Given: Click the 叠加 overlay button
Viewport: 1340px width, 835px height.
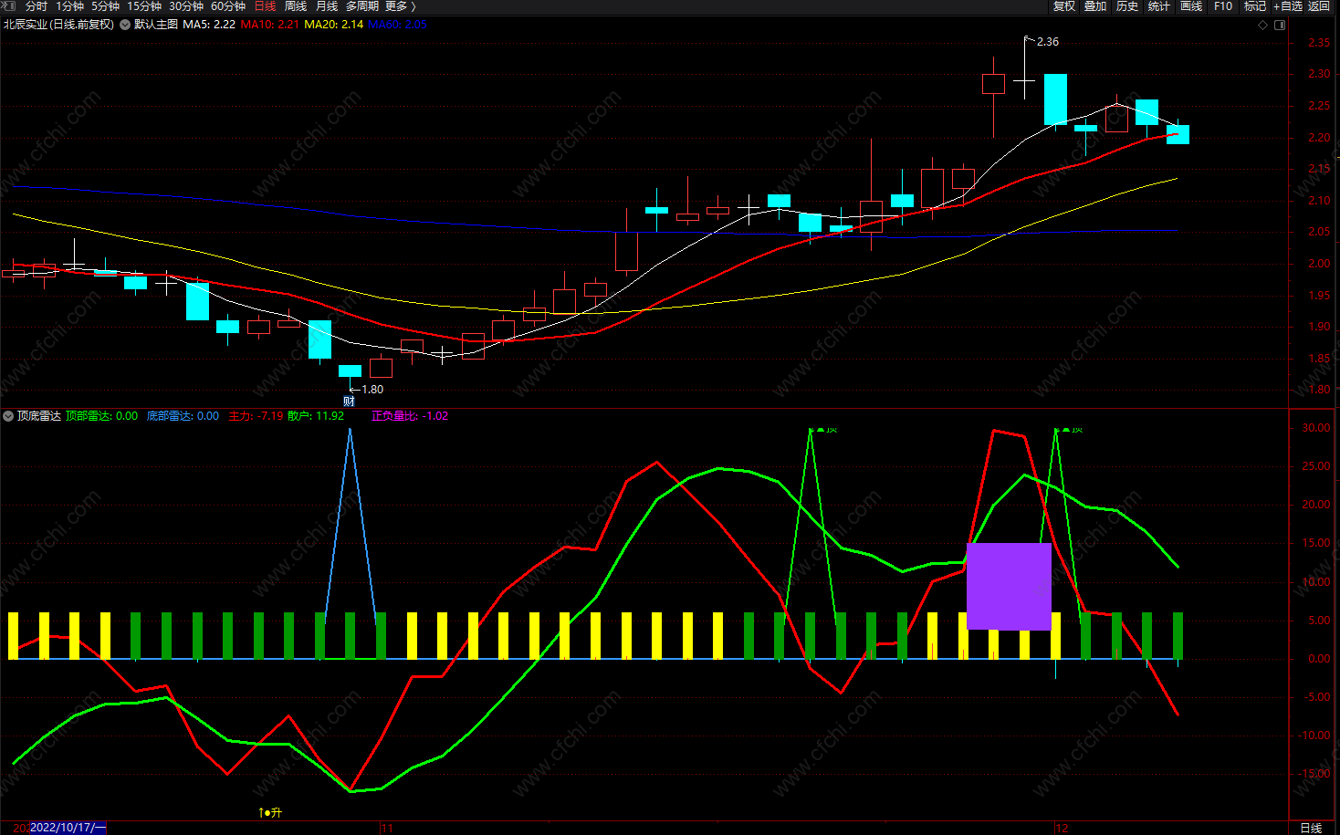Looking at the screenshot, I should (1095, 6).
